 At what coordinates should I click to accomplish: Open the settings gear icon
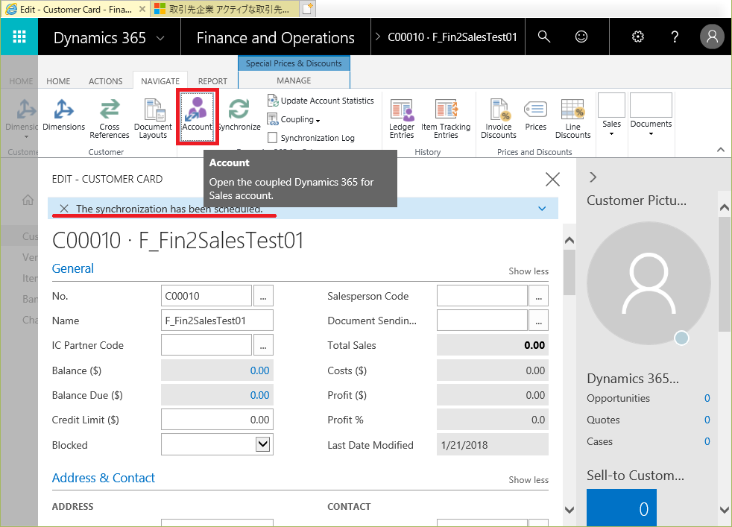click(637, 37)
